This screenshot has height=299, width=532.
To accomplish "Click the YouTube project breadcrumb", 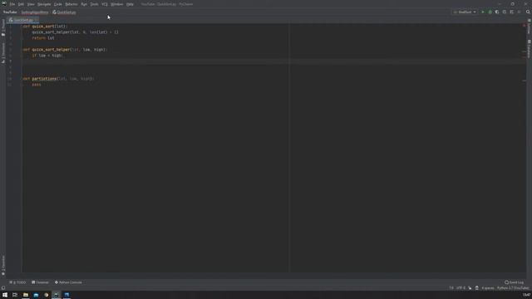I will 10,12.
